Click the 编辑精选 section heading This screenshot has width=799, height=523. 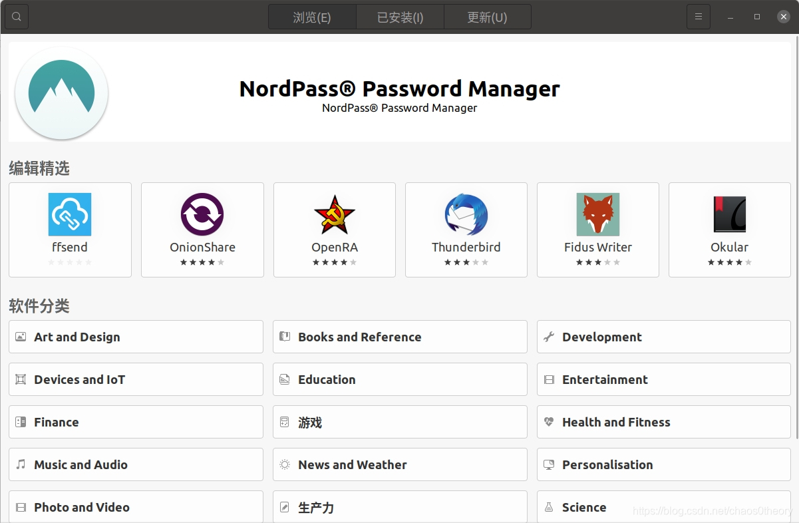point(39,169)
